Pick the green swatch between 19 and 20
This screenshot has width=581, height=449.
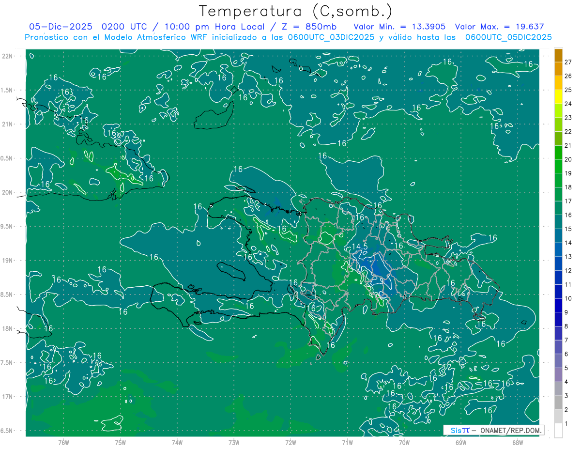tap(558, 166)
